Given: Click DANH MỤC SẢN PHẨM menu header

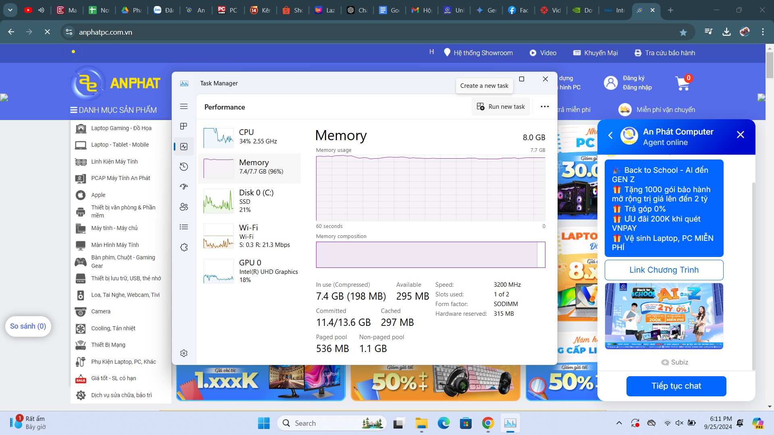Looking at the screenshot, I should [114, 110].
